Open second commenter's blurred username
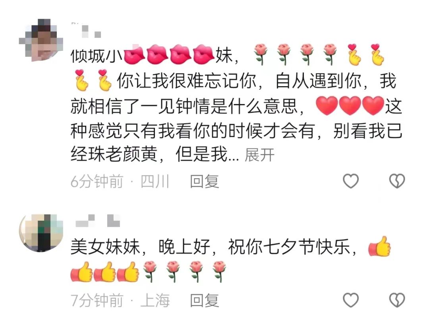This screenshot has width=429, height=324. [98, 221]
